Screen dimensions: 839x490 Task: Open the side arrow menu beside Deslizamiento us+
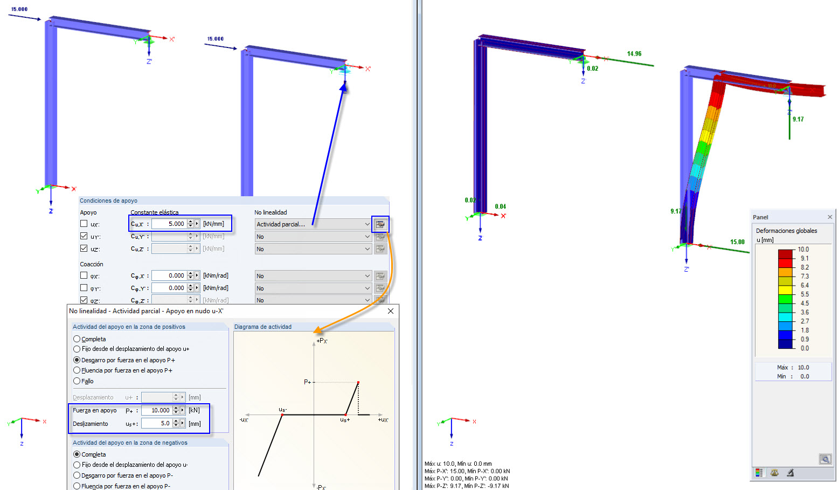coord(183,424)
